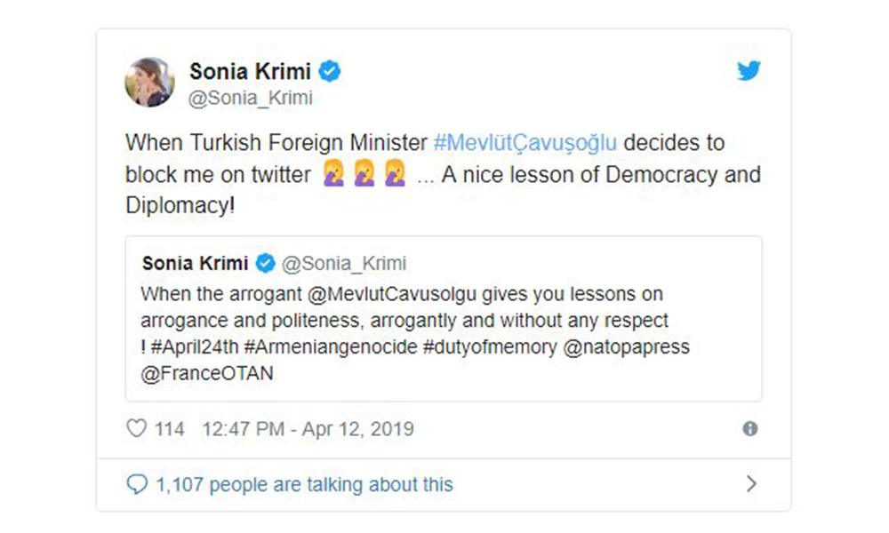Viewport: 889px width, 533px height.
Task: Open "1,107 people are talking about this"
Action: 304,484
